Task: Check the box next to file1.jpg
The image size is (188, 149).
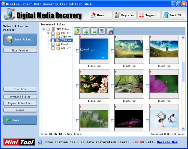Action: tap(78, 51)
